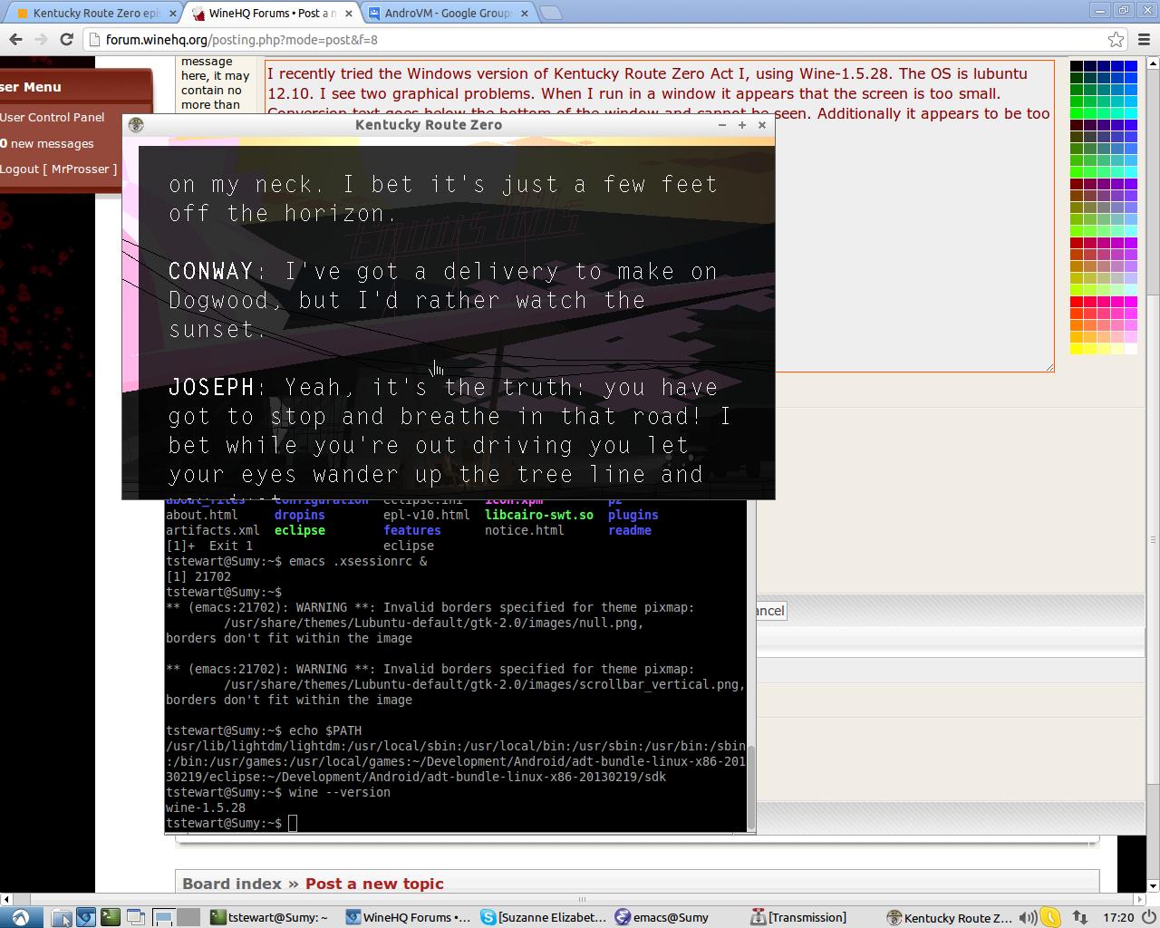
Task: Close the Kentucky Route Zero browser tab
Action: [173, 14]
